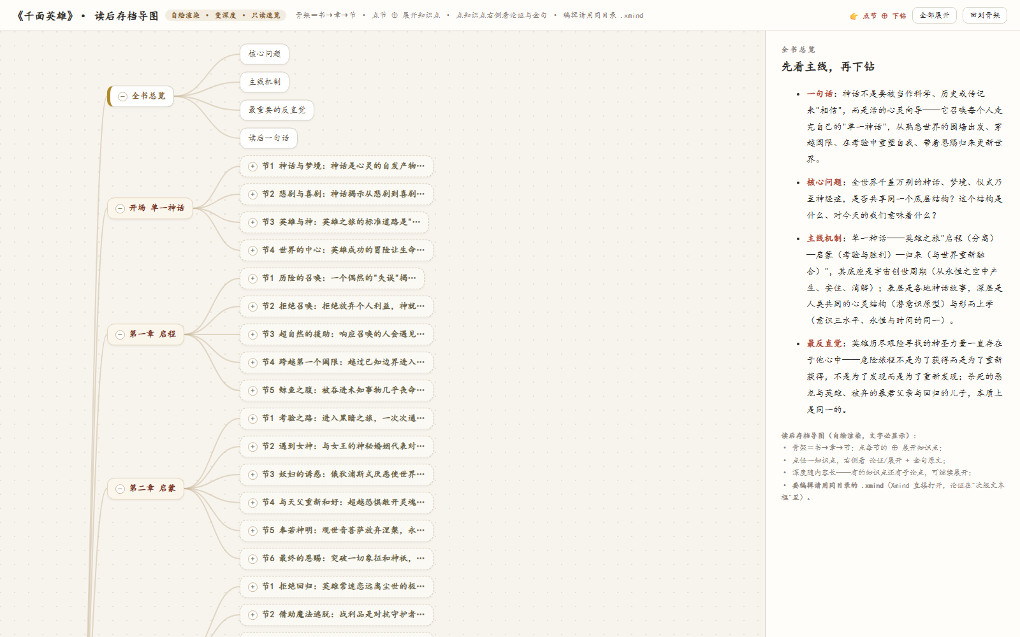Select 读后一句话 node

click(x=268, y=138)
